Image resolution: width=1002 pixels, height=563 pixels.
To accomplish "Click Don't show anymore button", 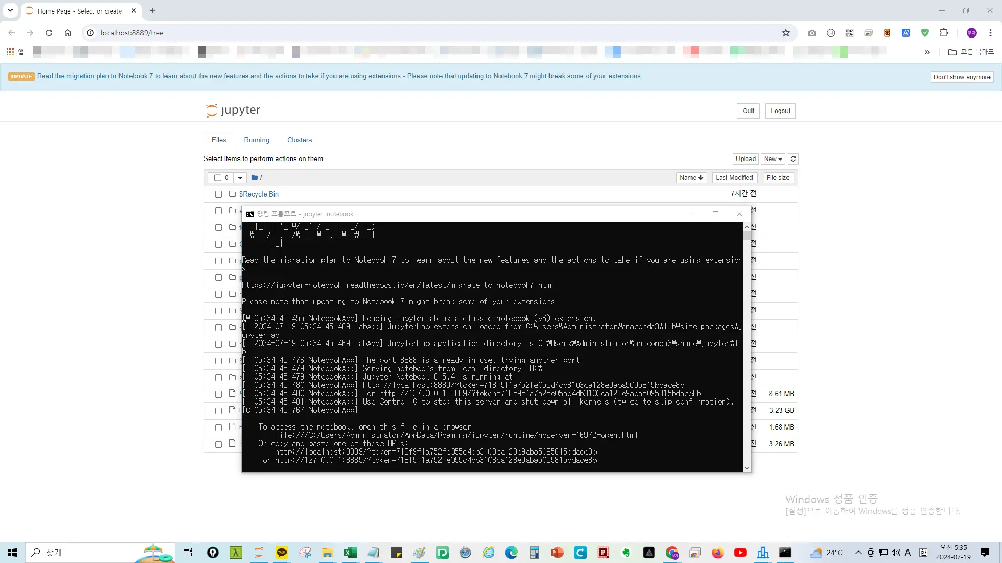I will [x=962, y=76].
